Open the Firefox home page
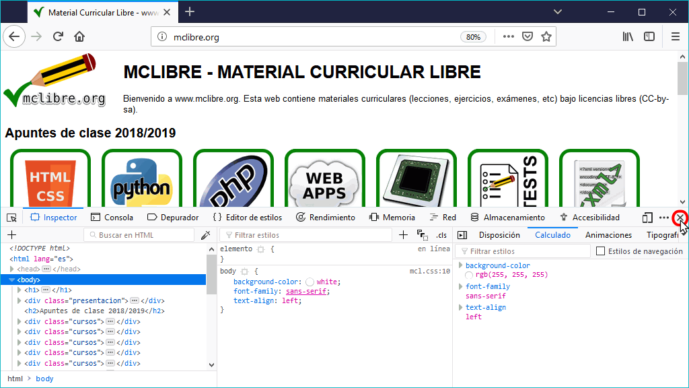The image size is (689, 388). (79, 36)
